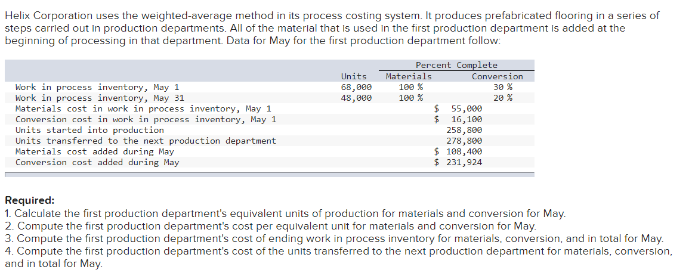Click the 48,000 units value
Image resolution: width=695 pixels, height=276 pixels.
(x=356, y=98)
